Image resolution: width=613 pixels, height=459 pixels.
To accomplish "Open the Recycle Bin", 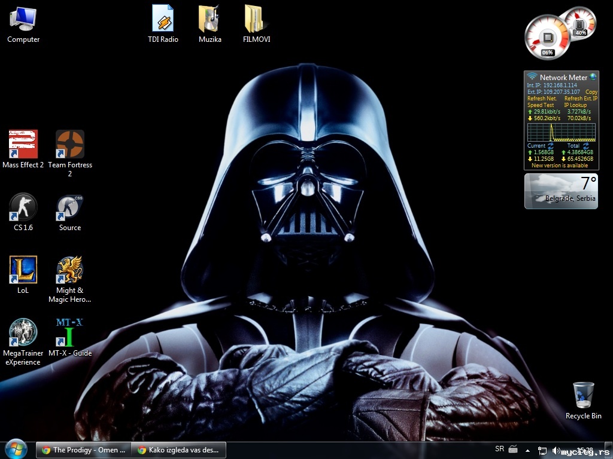I will 583,401.
